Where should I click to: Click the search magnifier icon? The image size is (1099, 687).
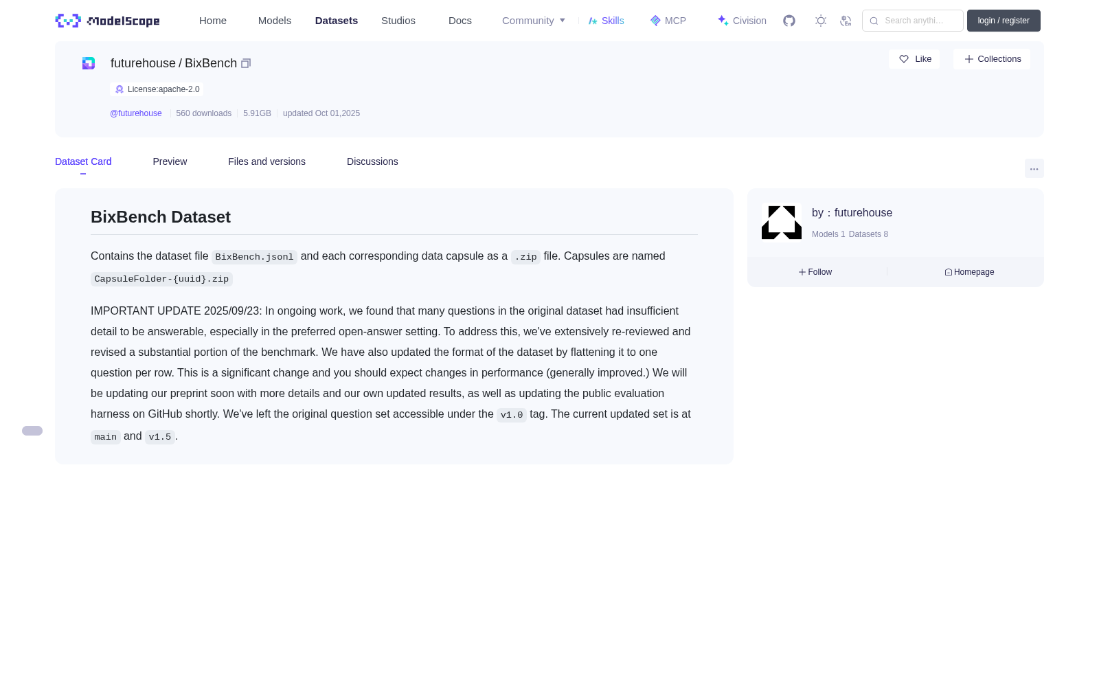coord(874,21)
